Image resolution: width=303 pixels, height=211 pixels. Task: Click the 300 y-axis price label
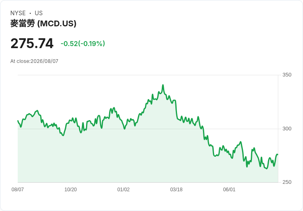287,129
